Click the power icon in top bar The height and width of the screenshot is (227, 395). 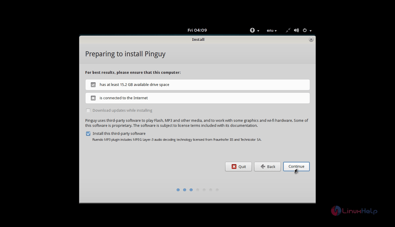pyautogui.click(x=305, y=30)
